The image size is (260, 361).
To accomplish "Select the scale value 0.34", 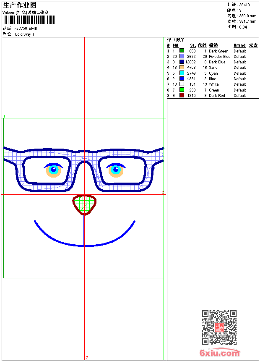I will click(243, 27).
